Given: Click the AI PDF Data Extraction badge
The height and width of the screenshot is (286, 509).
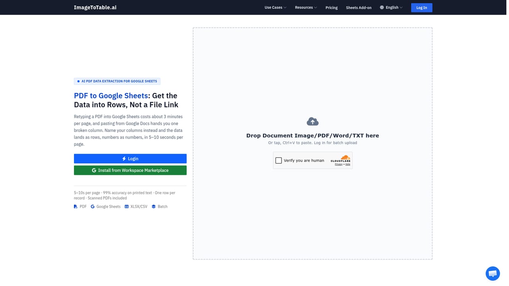Looking at the screenshot, I should pyautogui.click(x=117, y=81).
